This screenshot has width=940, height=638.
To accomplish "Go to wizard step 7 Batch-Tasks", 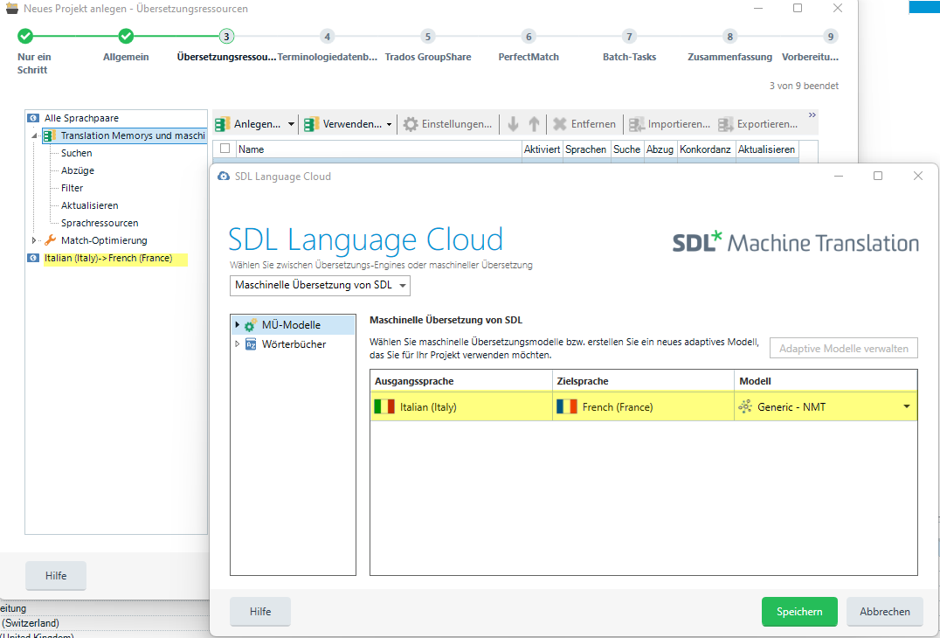I will pyautogui.click(x=630, y=37).
